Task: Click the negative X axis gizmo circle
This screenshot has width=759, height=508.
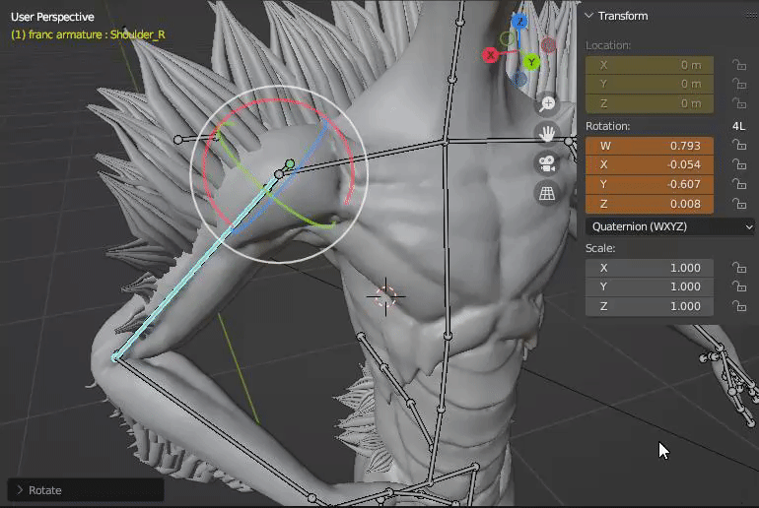Action: coord(548,45)
